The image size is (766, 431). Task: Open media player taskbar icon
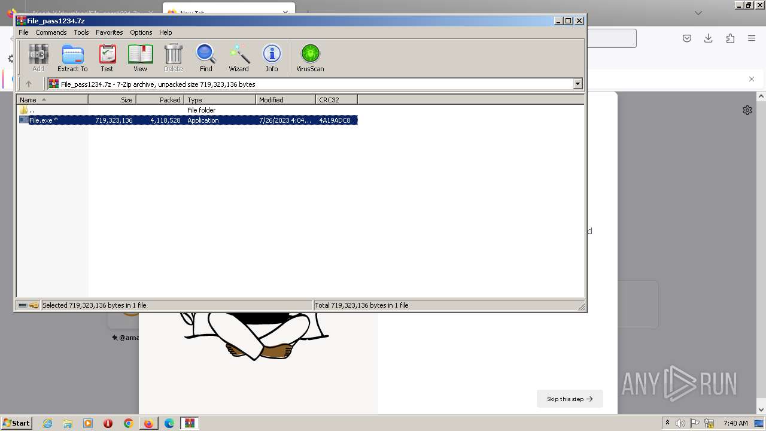pos(88,423)
